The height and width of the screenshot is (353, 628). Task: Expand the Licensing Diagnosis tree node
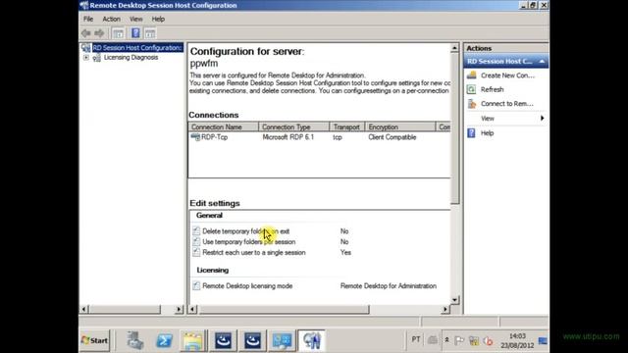[86, 58]
